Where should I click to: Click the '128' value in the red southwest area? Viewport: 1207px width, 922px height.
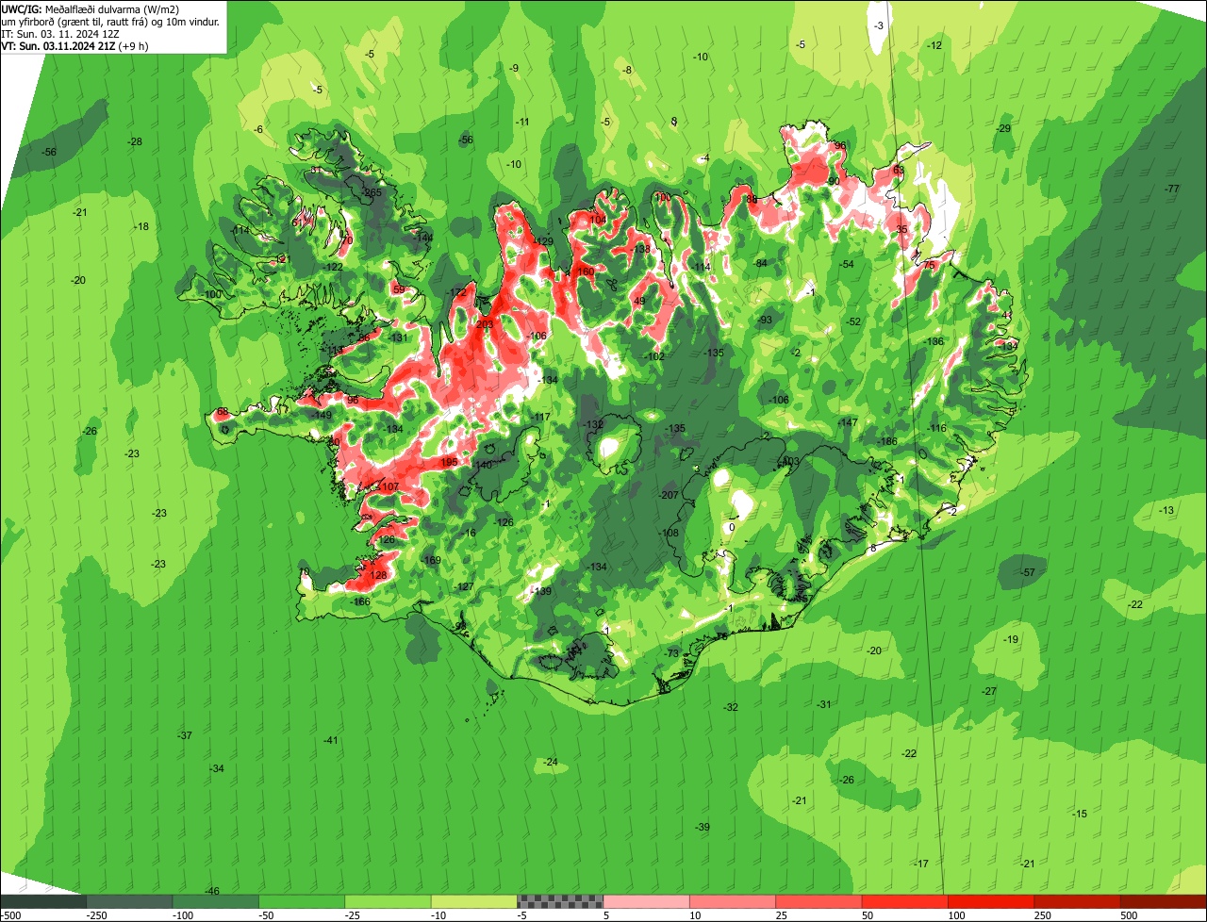379,575
